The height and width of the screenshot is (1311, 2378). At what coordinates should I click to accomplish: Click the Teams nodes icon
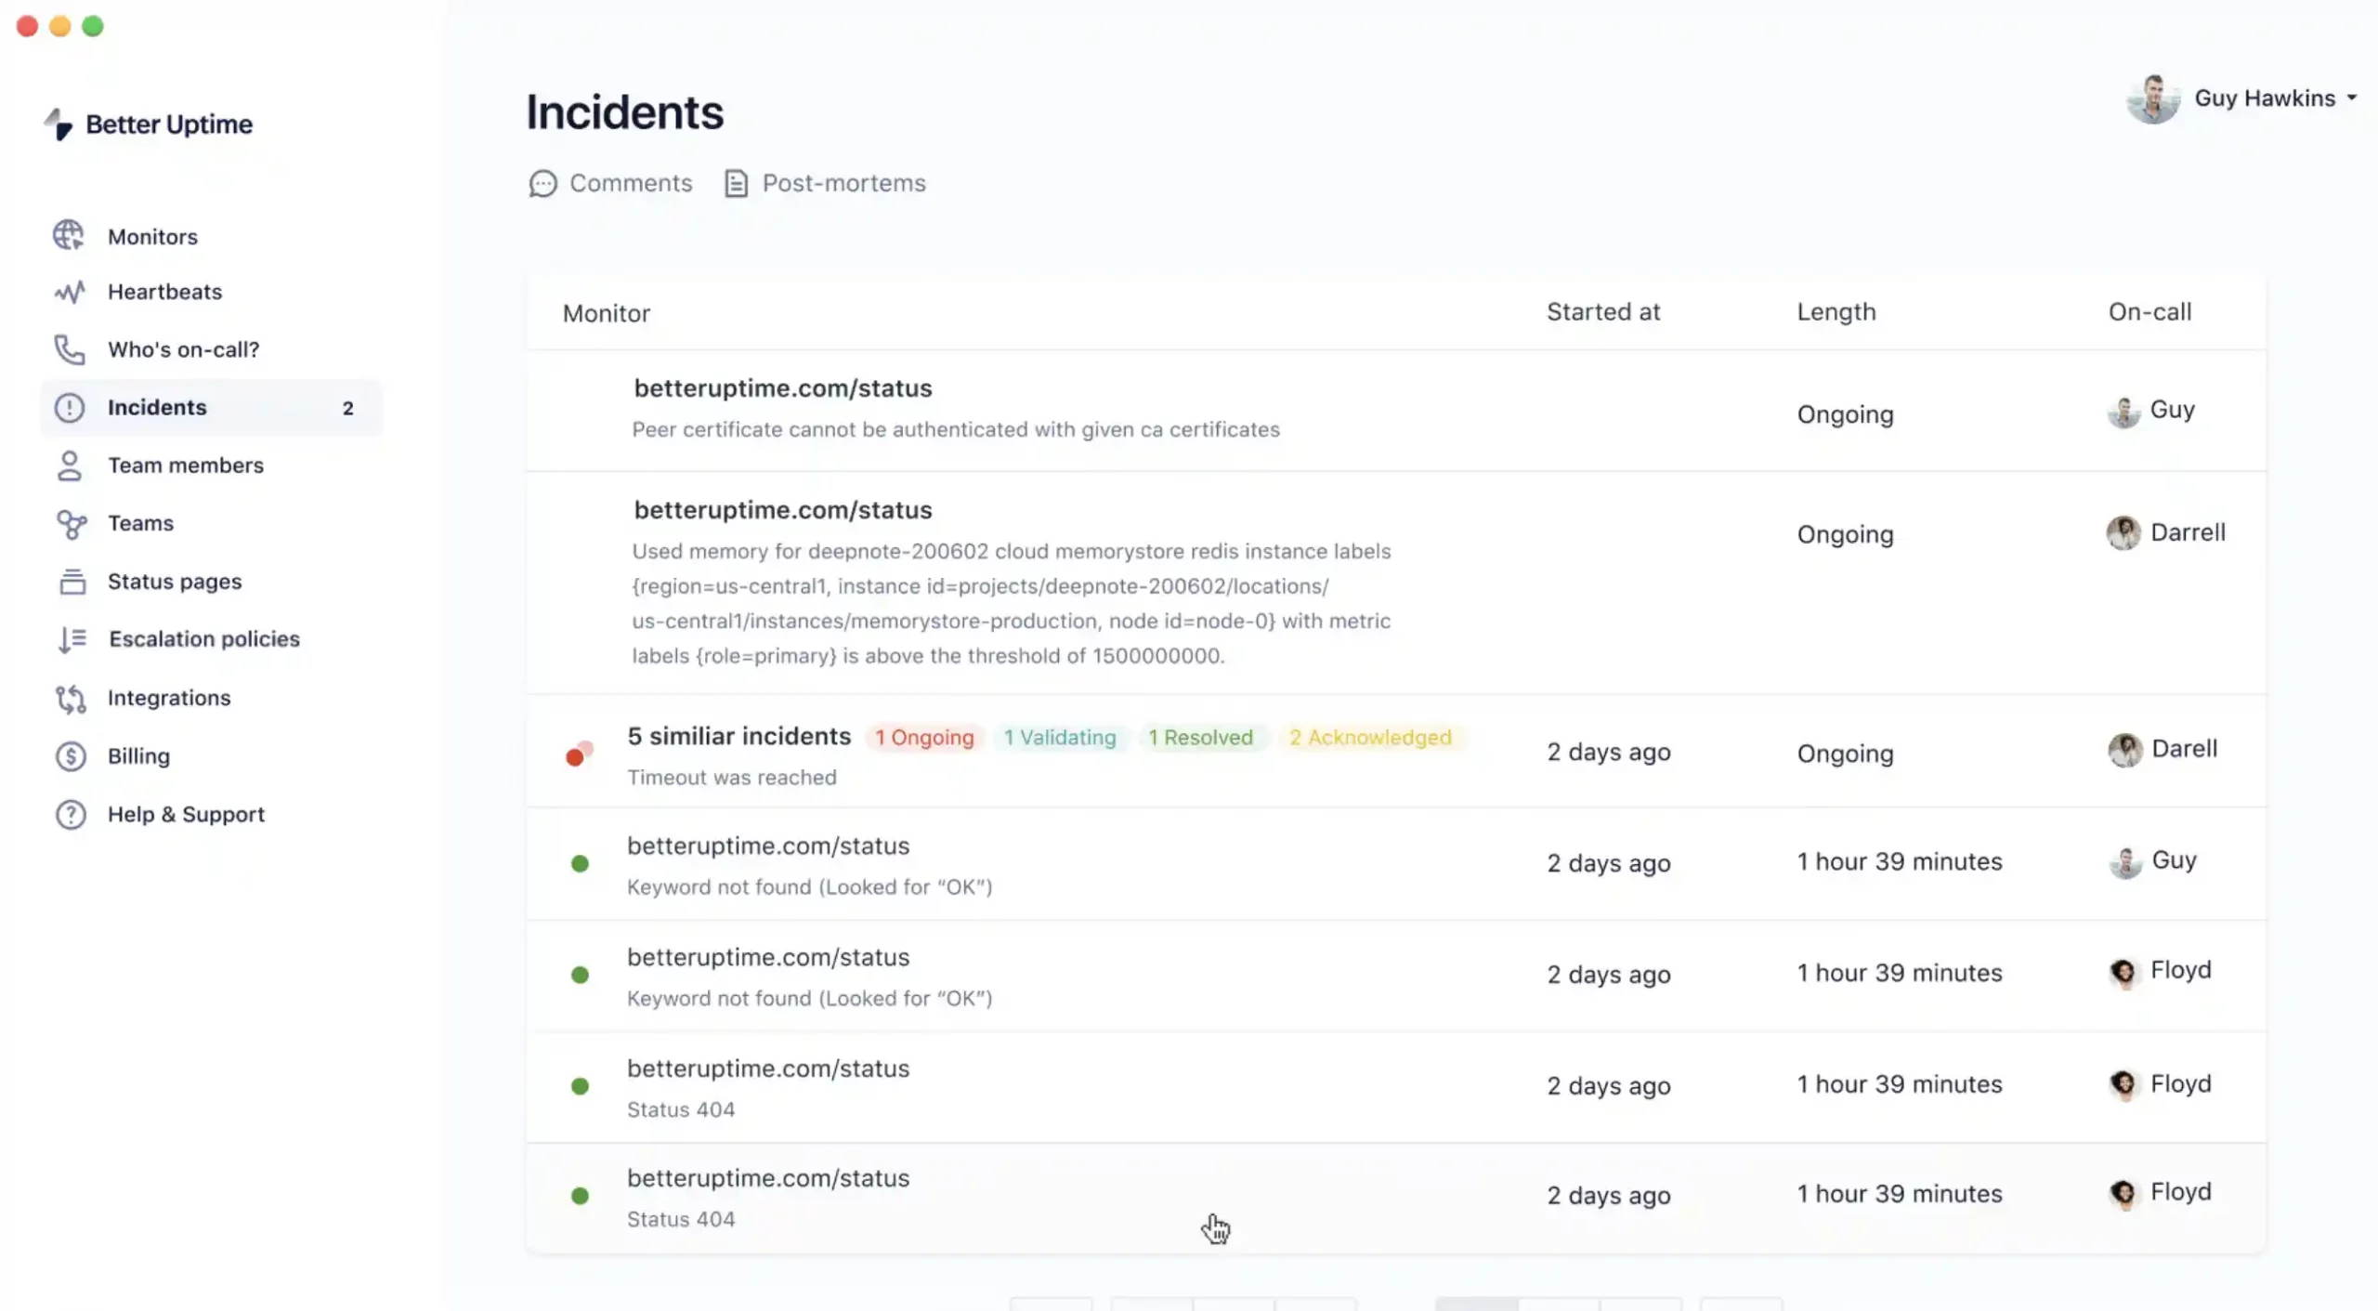click(72, 524)
